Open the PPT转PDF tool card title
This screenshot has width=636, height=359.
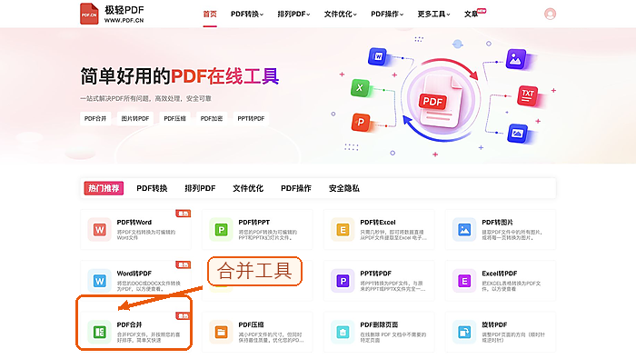tap(375, 274)
